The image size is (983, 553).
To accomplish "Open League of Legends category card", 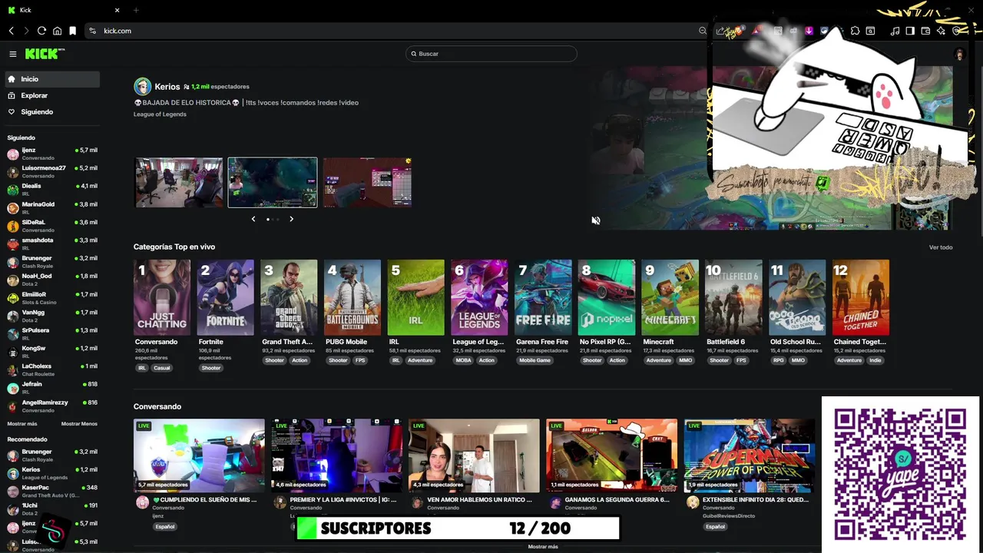I will click(x=479, y=297).
